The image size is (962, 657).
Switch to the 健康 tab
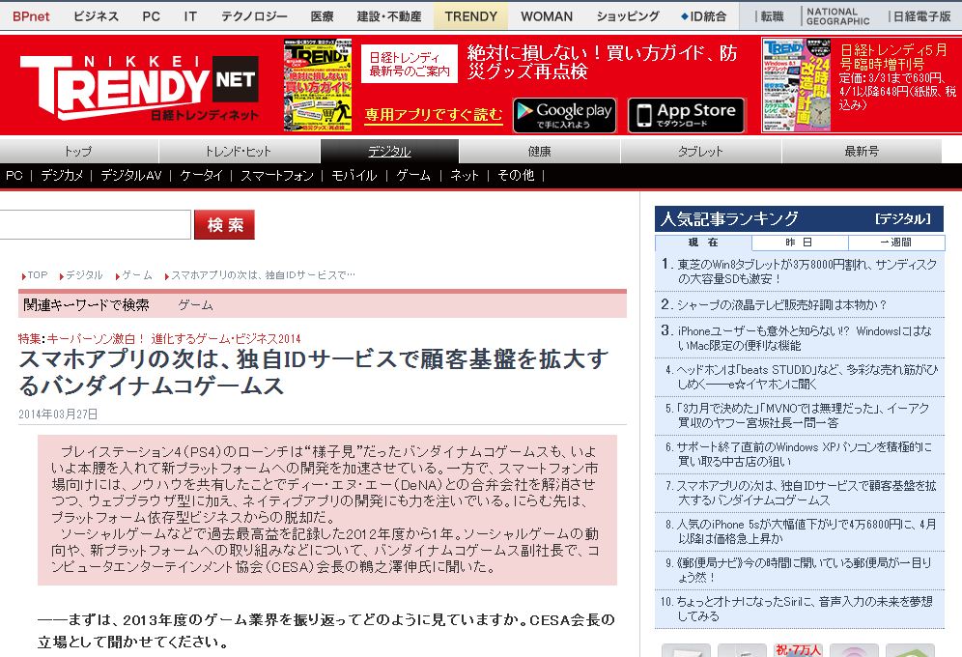(x=539, y=151)
